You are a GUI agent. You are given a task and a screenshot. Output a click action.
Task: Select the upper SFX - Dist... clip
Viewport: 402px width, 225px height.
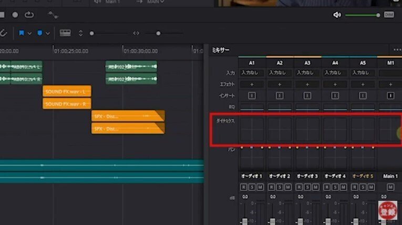tap(128, 116)
